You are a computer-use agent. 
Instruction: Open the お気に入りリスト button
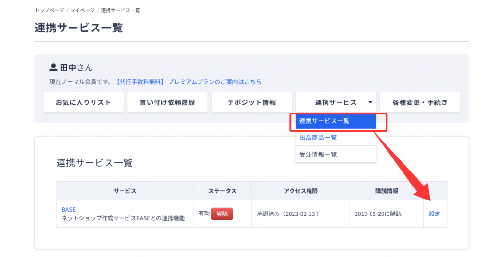[x=83, y=102]
